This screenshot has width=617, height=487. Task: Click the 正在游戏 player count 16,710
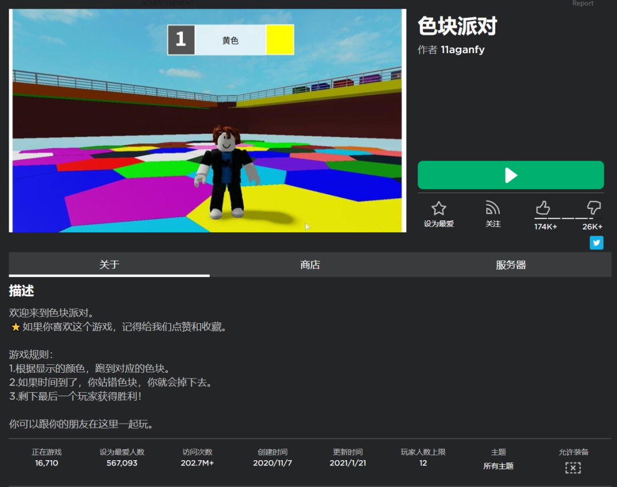coord(46,463)
